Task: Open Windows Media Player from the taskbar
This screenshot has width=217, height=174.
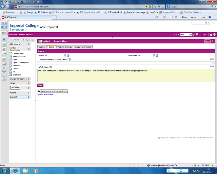Action: pyautogui.click(x=36, y=170)
